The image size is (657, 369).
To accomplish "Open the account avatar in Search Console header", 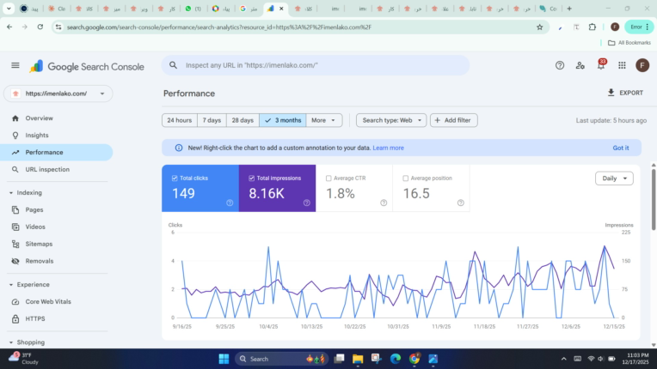I will point(642,65).
